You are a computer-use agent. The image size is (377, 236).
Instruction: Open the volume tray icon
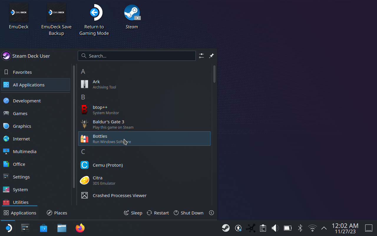pyautogui.click(x=275, y=228)
